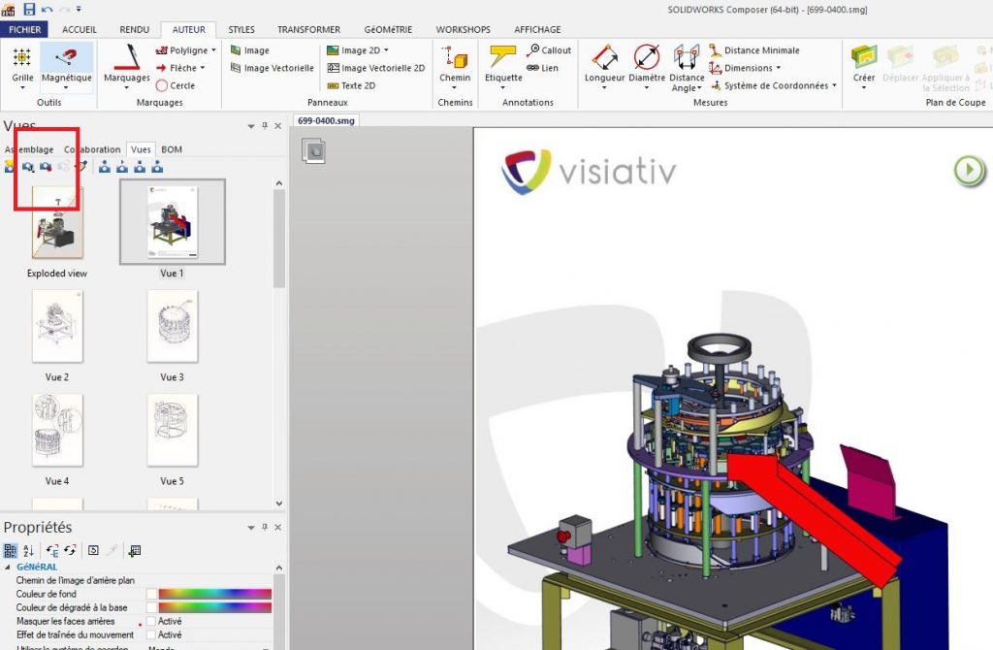Select the Vue 4 thumbnail
The height and width of the screenshot is (650, 993).
pyautogui.click(x=57, y=430)
